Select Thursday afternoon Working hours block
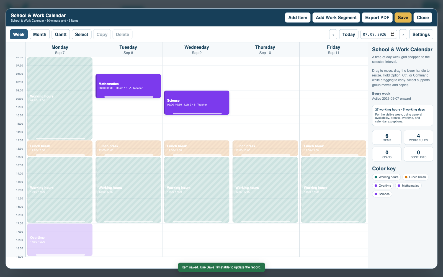 pyautogui.click(x=265, y=190)
